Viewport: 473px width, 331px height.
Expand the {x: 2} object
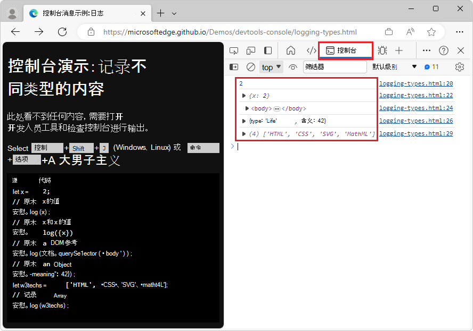(x=244, y=96)
